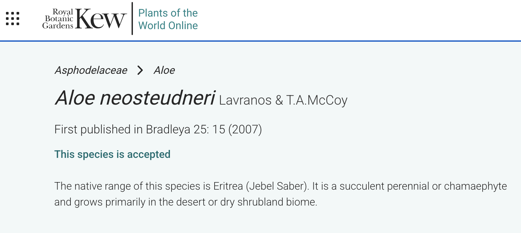Click 'This species is accepted' status text
Image resolution: width=521 pixels, height=233 pixels.
[112, 154]
